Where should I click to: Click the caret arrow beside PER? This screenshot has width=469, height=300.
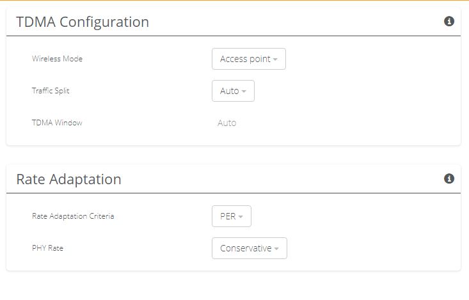(241, 217)
